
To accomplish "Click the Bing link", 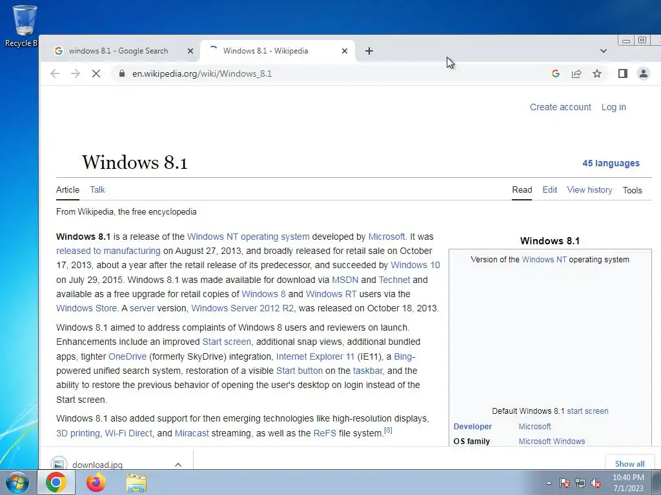I will coord(403,356).
